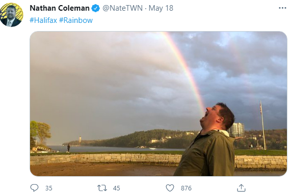Open the rainbow photo in the tweet

[158, 103]
